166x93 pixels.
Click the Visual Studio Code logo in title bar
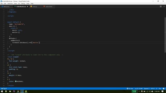[x=1, y=1]
